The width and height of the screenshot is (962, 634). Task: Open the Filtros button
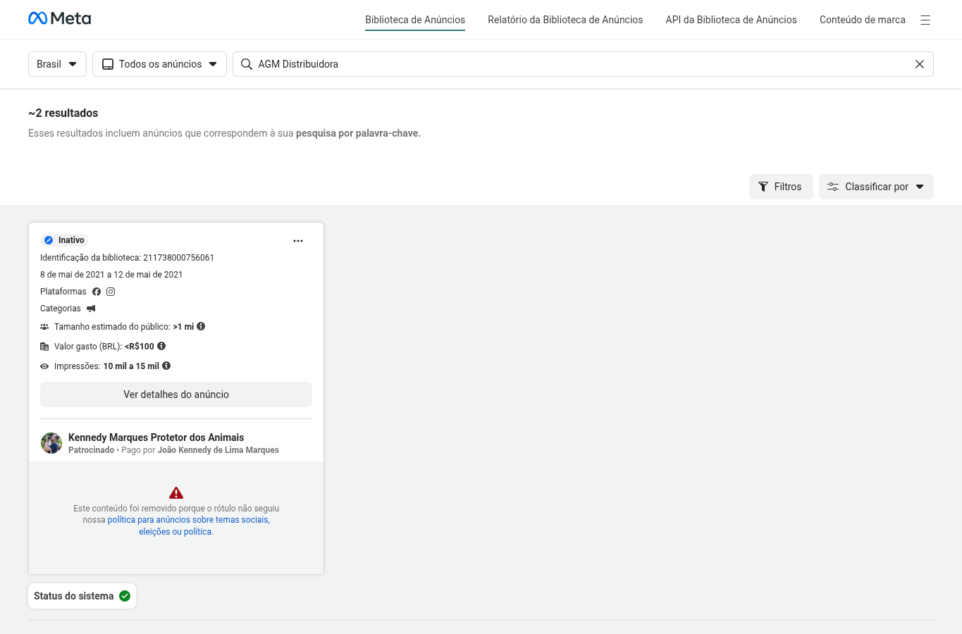[781, 187]
